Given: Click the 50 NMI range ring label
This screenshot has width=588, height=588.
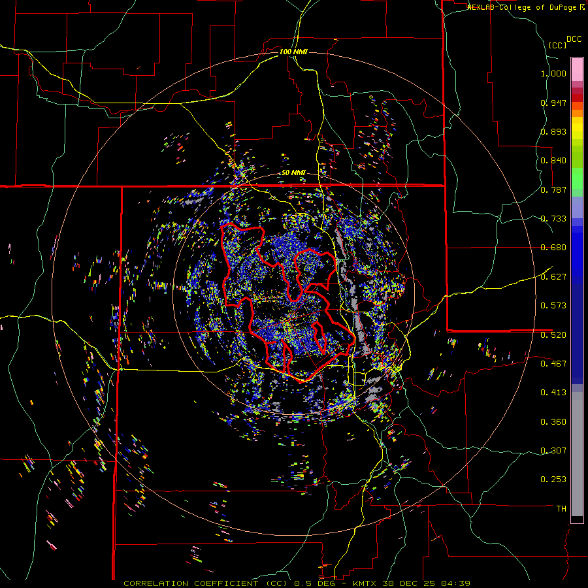Looking at the screenshot, I should [293, 173].
